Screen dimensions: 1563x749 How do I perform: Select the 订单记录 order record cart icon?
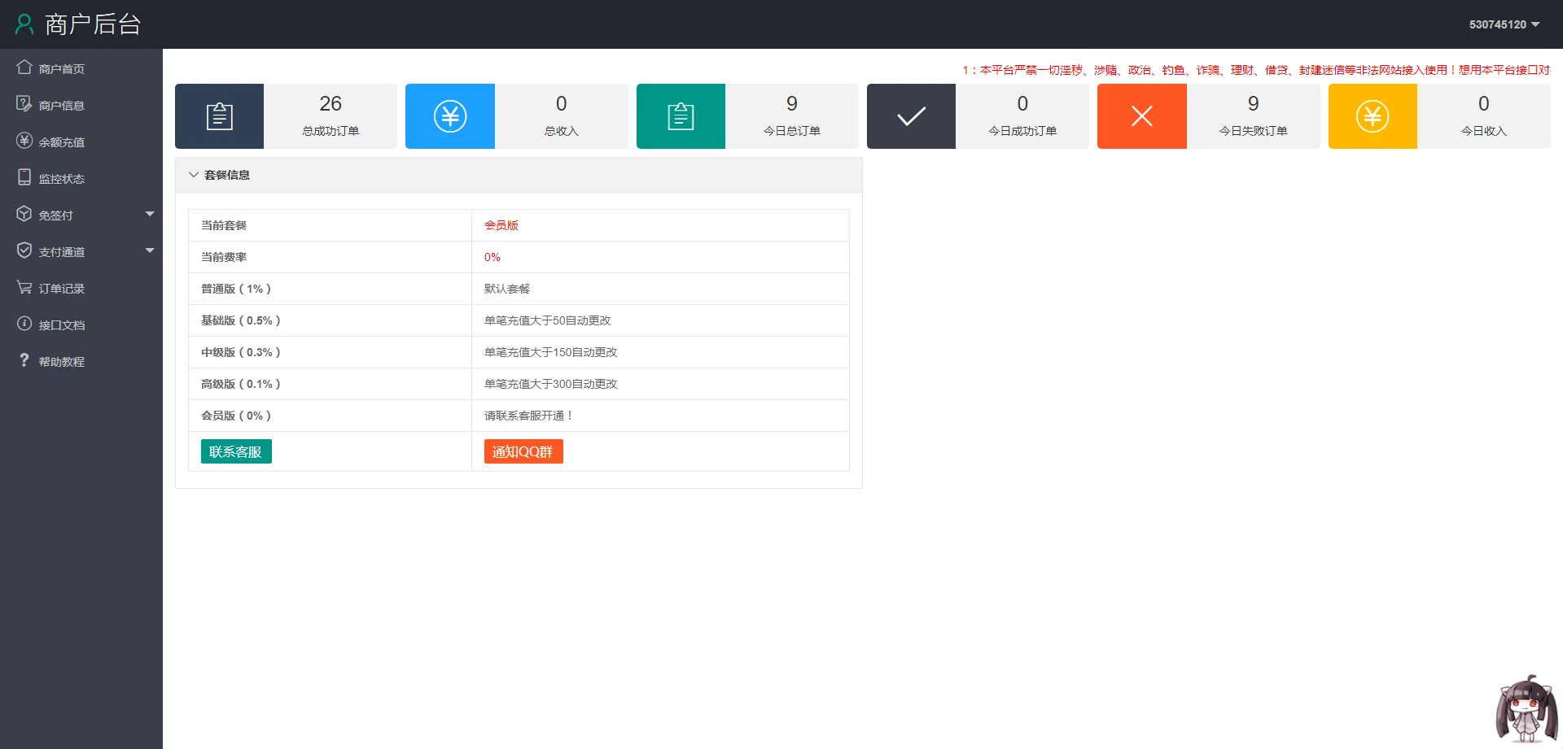pyautogui.click(x=24, y=287)
